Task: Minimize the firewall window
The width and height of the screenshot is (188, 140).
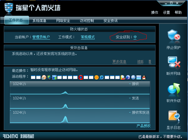Action: (166, 3)
